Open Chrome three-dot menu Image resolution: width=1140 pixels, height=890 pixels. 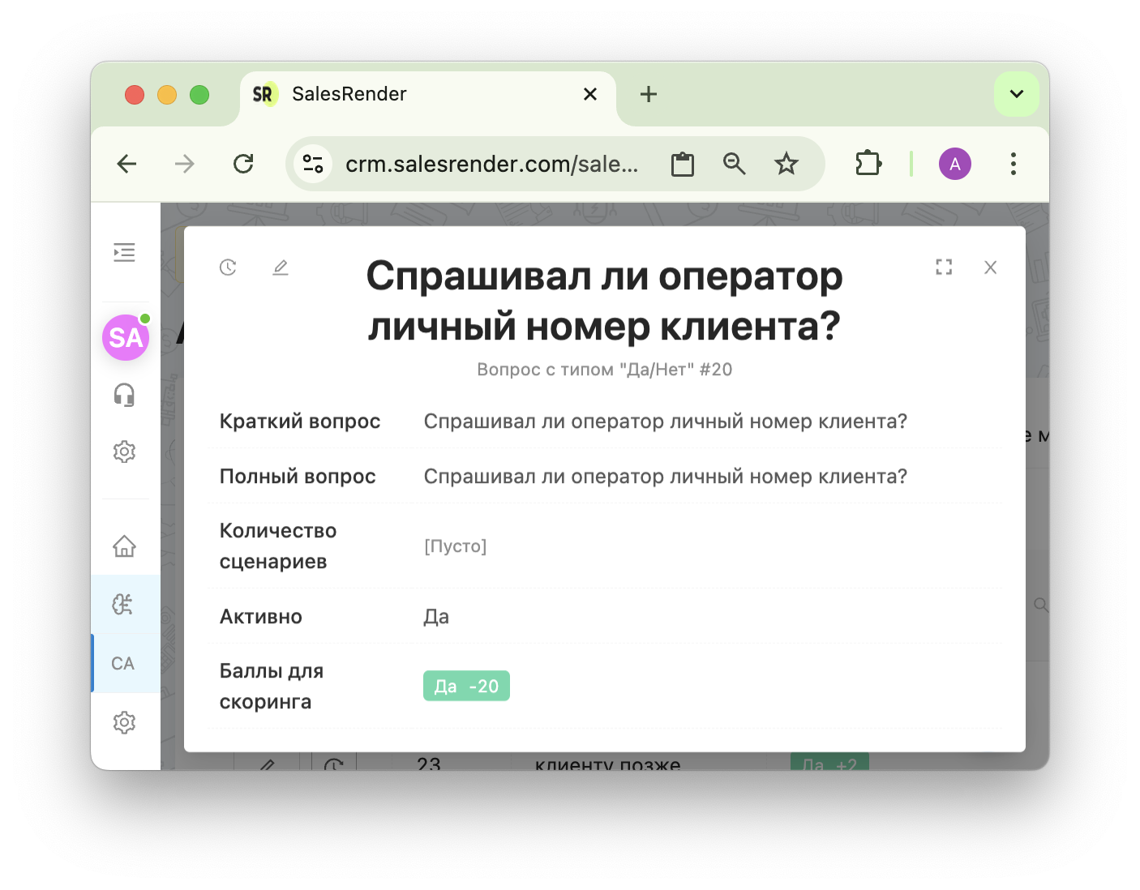1014,164
